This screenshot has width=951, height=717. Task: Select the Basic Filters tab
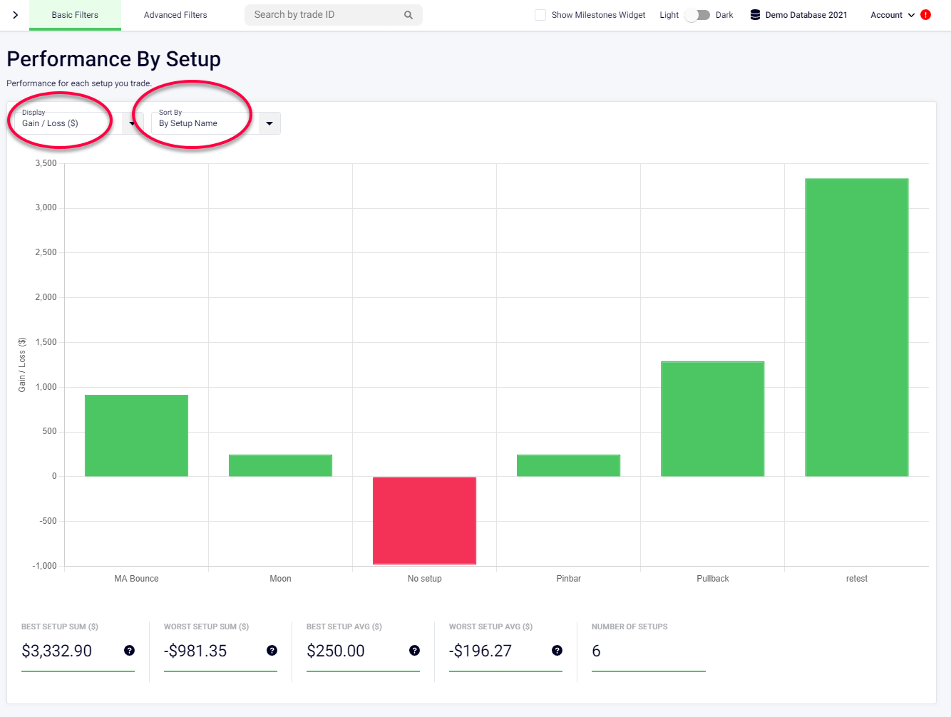click(75, 14)
